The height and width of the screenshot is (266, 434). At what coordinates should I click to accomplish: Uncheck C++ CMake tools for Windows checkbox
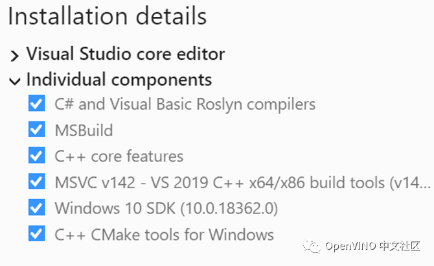(36, 234)
